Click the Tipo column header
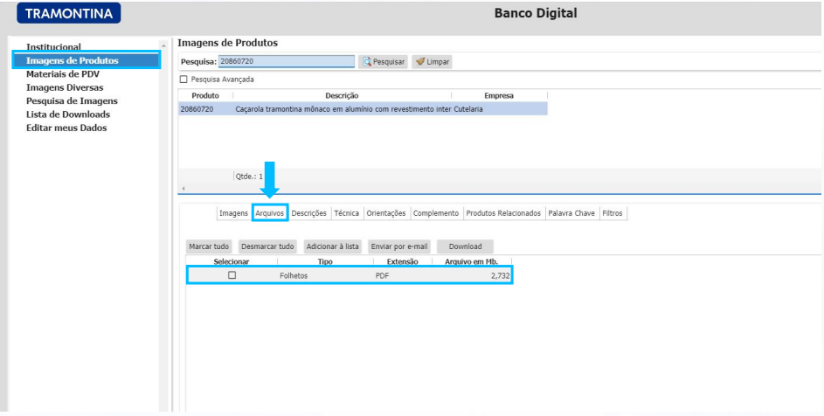Image resolution: width=824 pixels, height=416 pixels. click(325, 261)
